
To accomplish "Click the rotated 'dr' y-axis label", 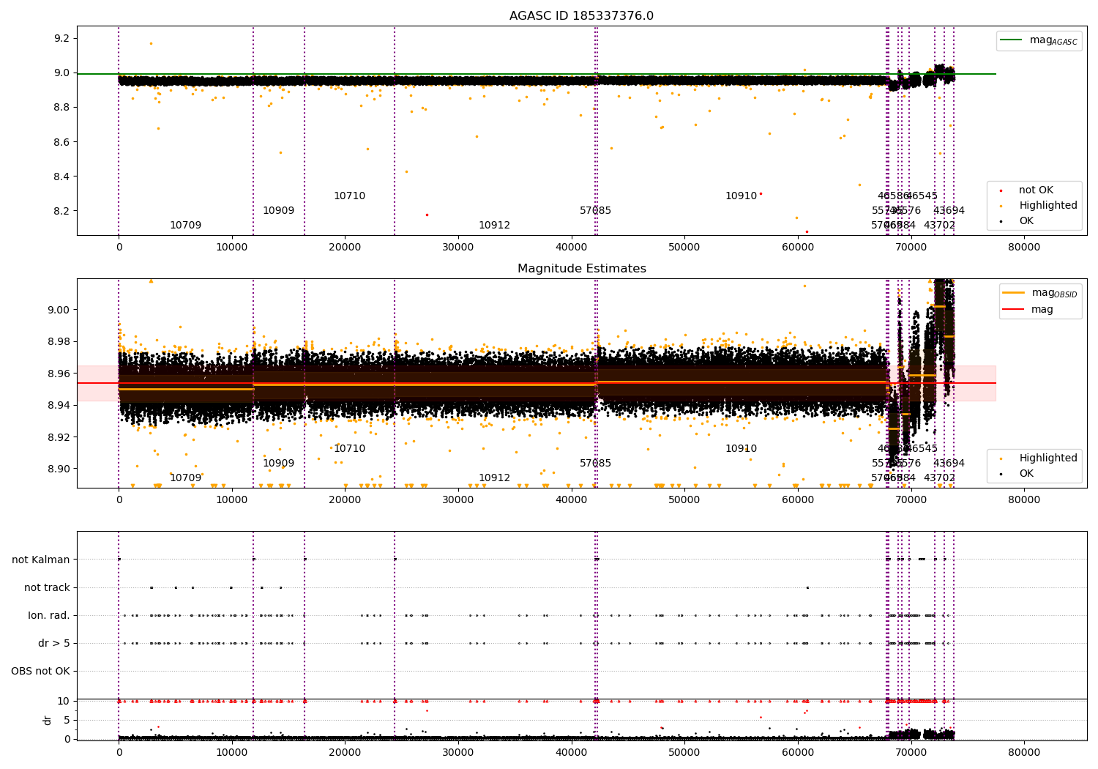I will tap(48, 720).
